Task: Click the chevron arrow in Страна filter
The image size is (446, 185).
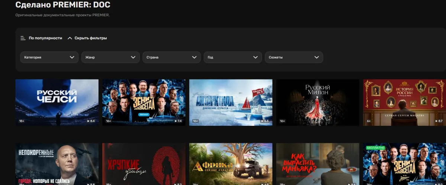Action: pos(194,57)
